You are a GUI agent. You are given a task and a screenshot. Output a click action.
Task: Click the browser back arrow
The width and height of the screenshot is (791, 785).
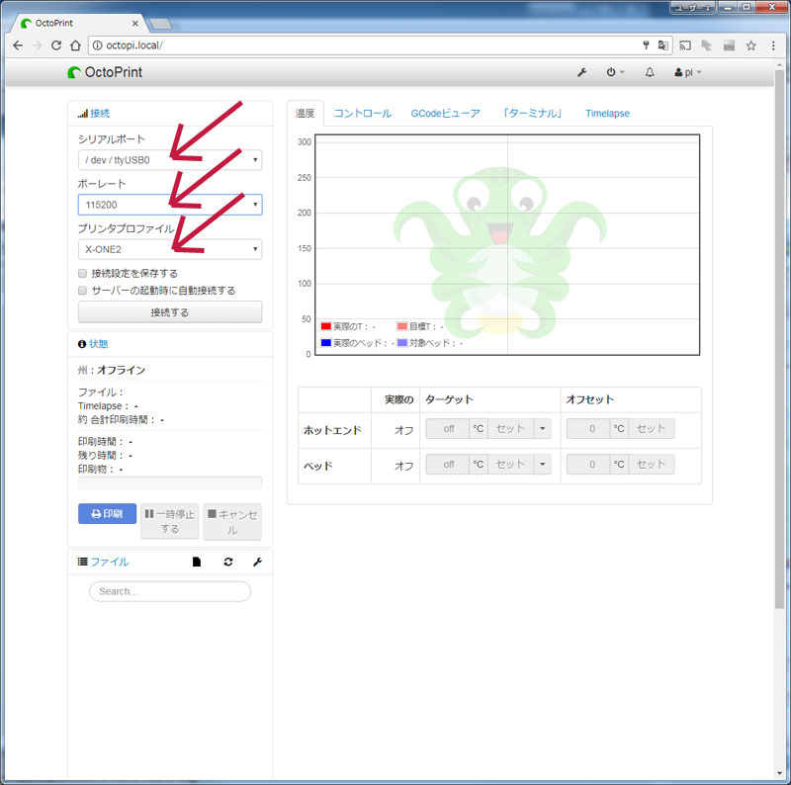click(x=18, y=45)
